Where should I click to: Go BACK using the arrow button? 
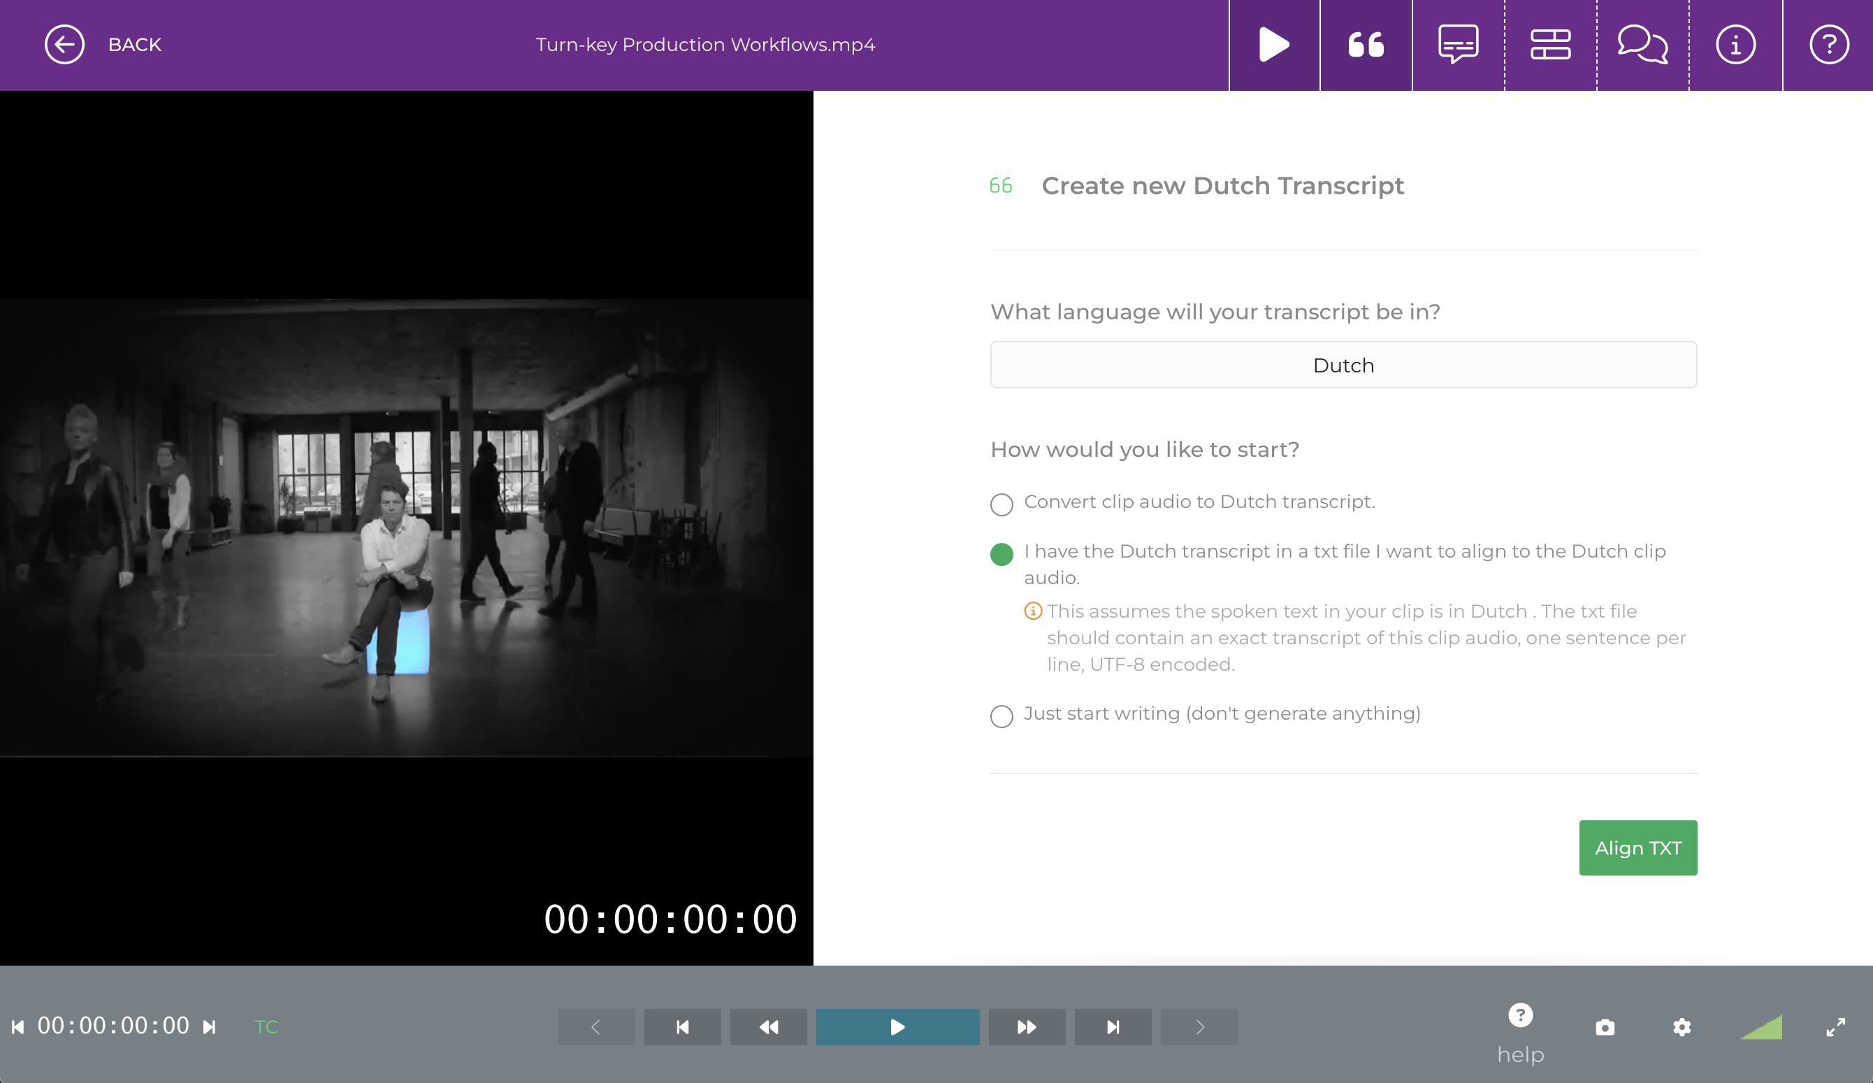(x=65, y=45)
